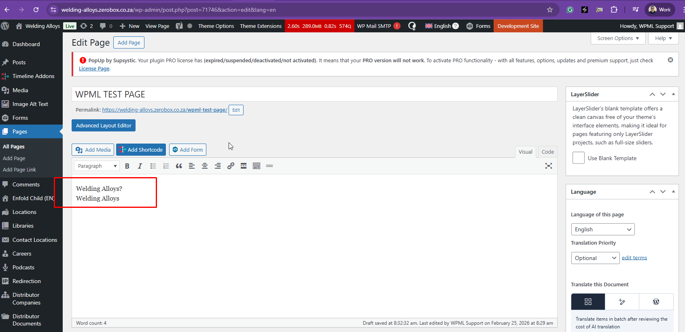Toggle bold formatting in the editor

(x=127, y=166)
